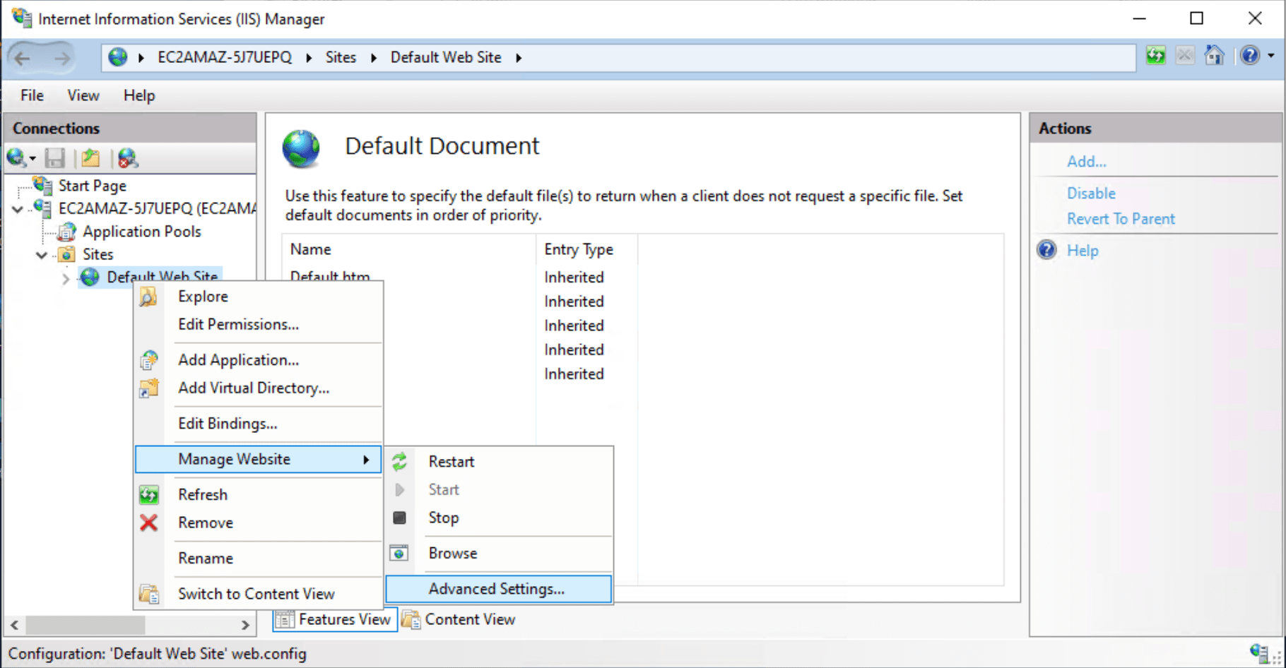Select the Sites folder node

pyautogui.click(x=98, y=254)
